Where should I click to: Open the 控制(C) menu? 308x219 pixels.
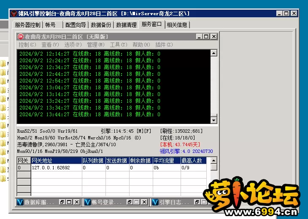[x=27, y=45]
